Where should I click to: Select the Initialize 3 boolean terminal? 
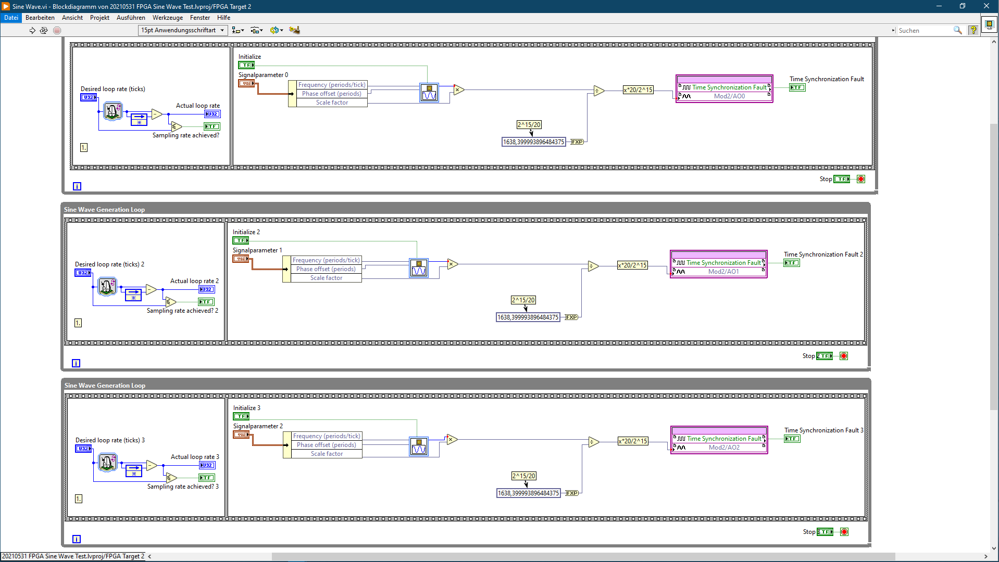point(241,416)
